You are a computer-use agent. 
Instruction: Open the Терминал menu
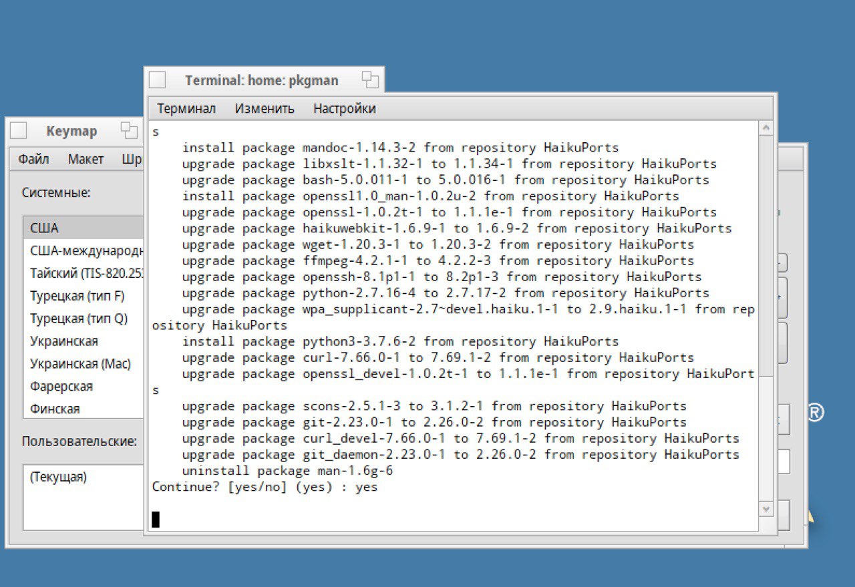tap(186, 108)
